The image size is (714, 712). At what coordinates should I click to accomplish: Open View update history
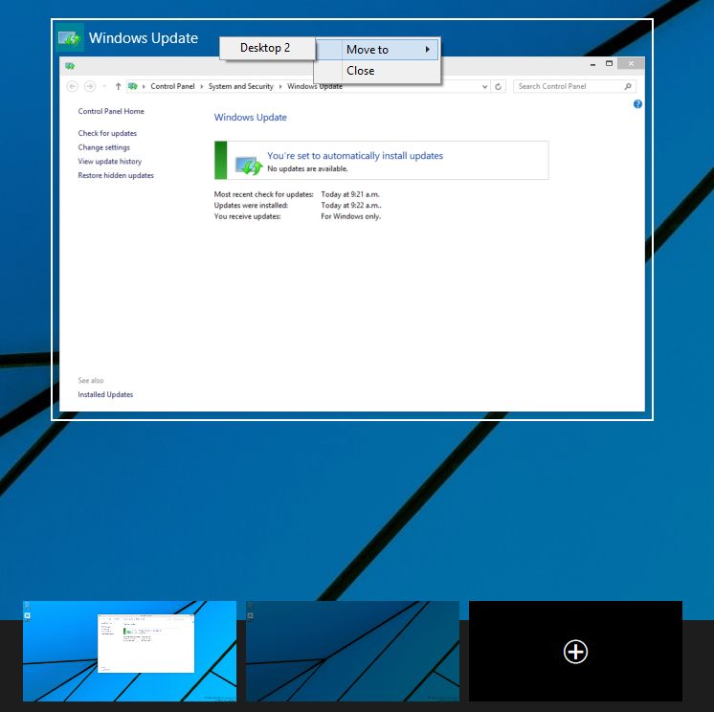click(x=110, y=161)
